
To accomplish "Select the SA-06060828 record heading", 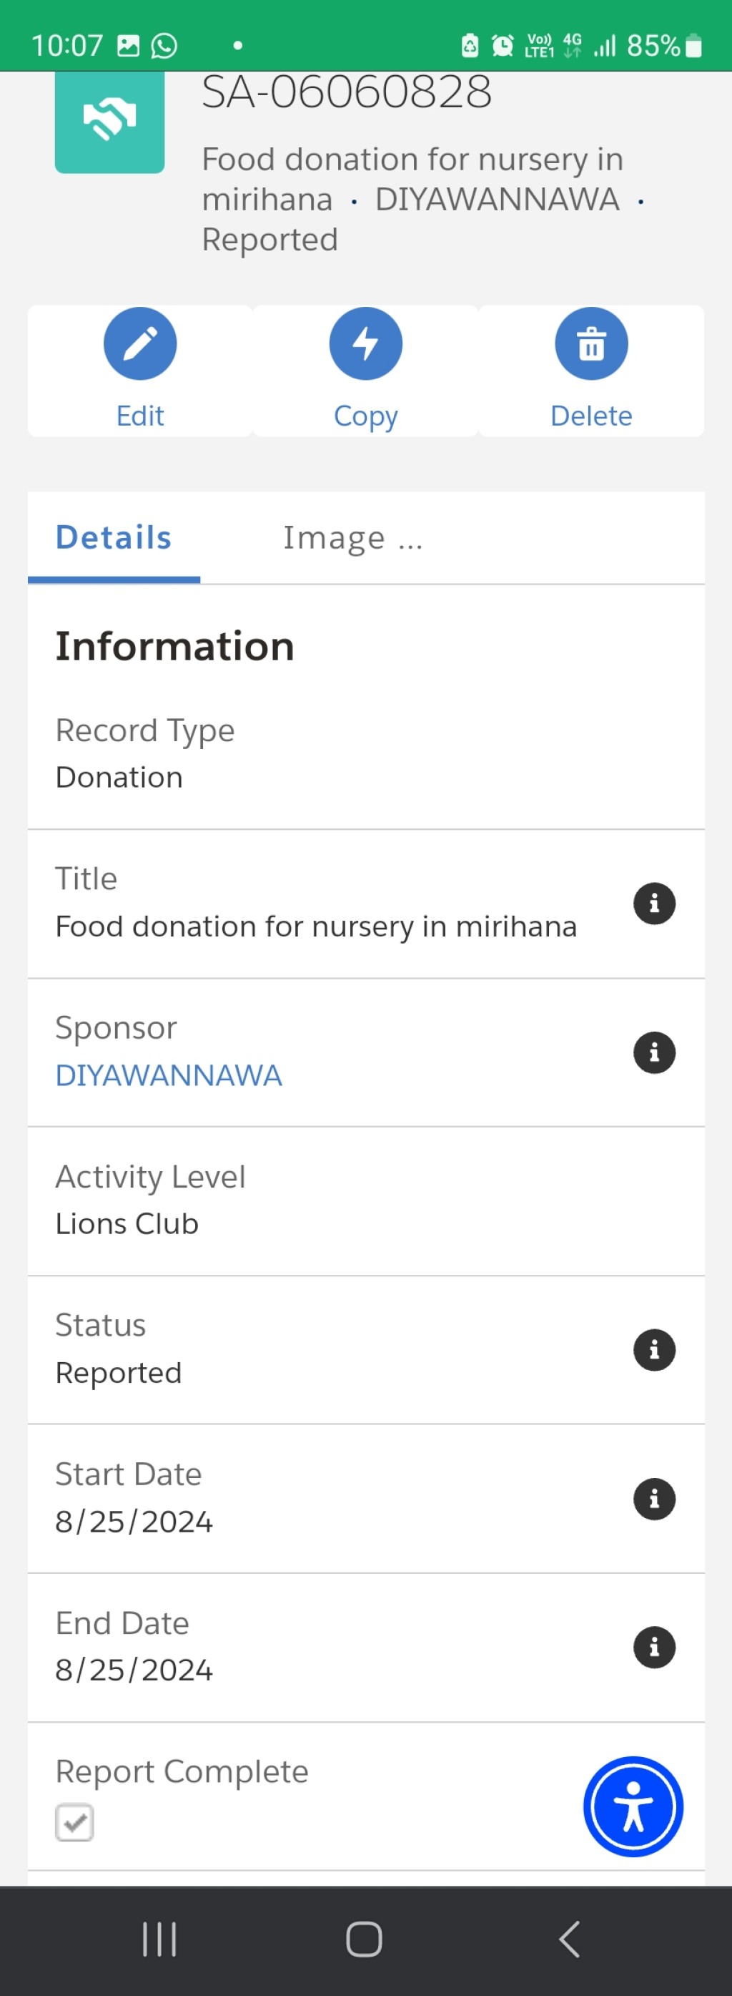I will coord(346,92).
